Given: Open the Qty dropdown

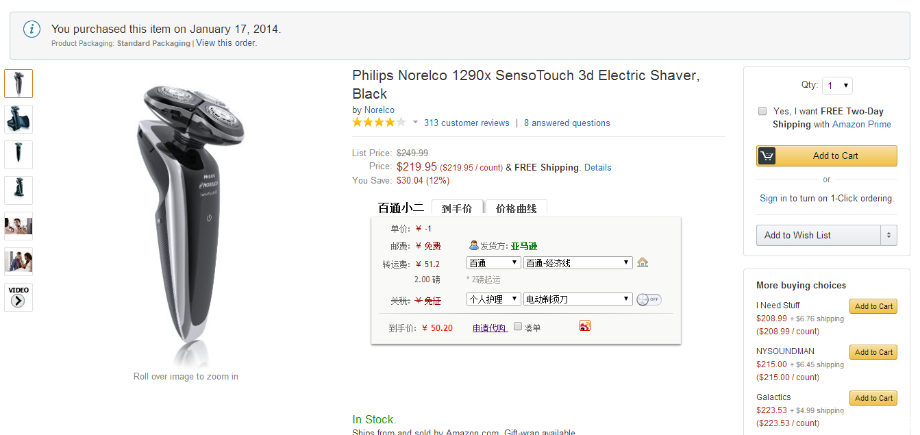Looking at the screenshot, I should click(x=837, y=86).
